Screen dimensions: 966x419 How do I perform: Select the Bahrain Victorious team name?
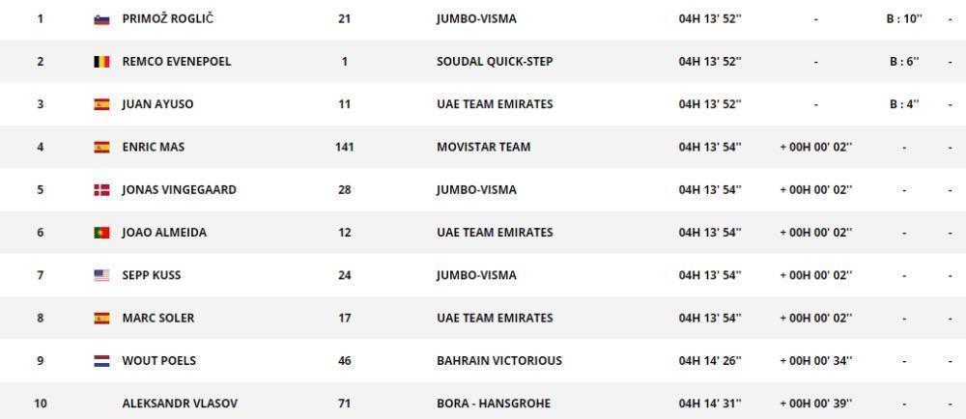499,361
